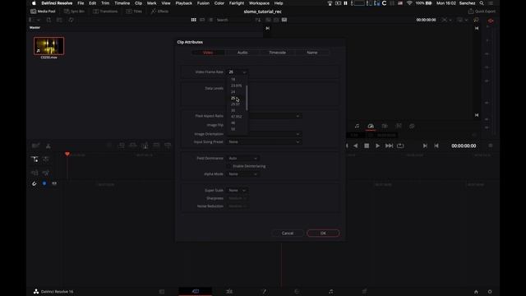Enable Deinterlacing checkbox
This screenshot has width=526, height=296.
229,166
